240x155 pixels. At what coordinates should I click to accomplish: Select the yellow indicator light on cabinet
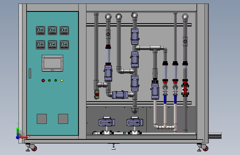(62, 81)
